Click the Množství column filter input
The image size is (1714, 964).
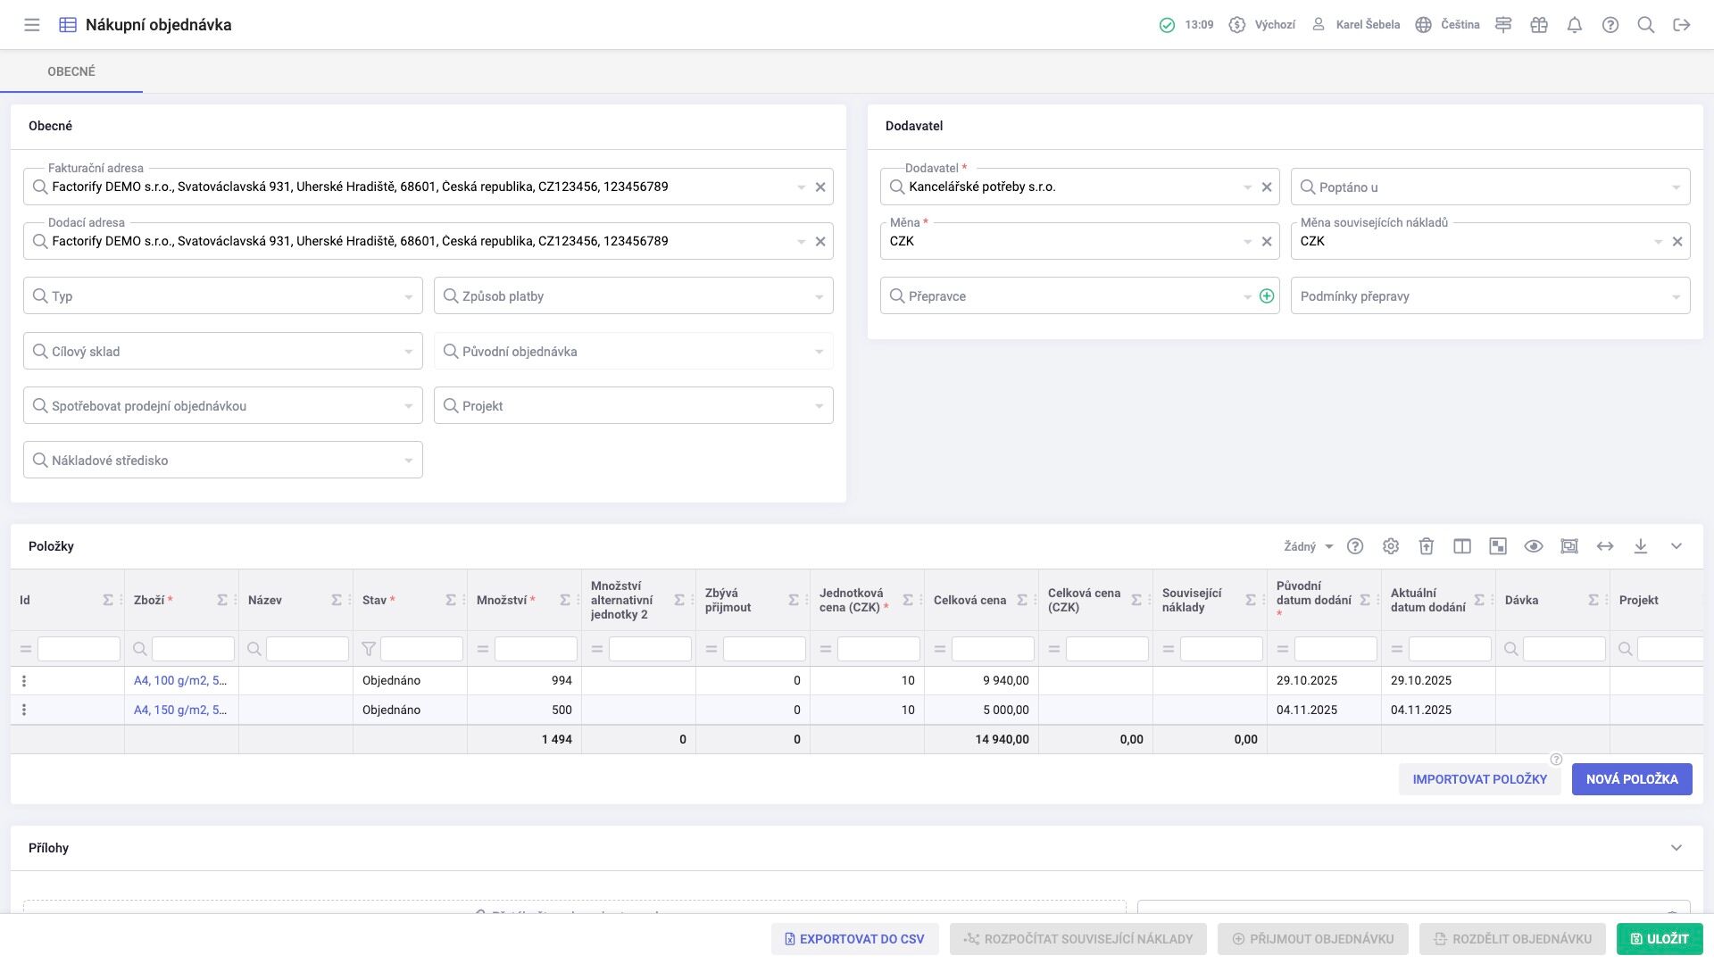click(535, 649)
